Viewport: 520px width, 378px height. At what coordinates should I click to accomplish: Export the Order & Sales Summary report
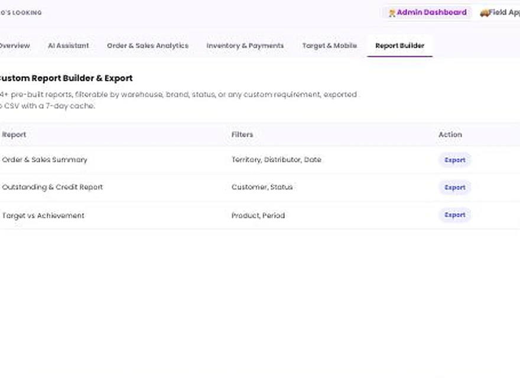454,160
